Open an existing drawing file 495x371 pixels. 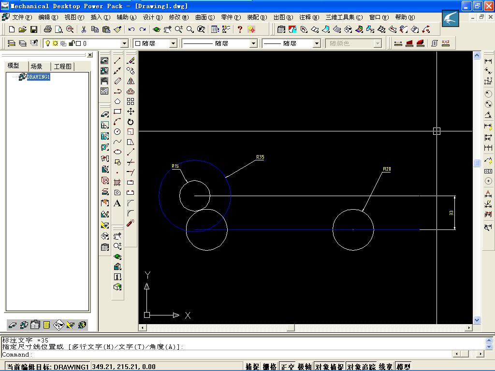click(x=22, y=29)
